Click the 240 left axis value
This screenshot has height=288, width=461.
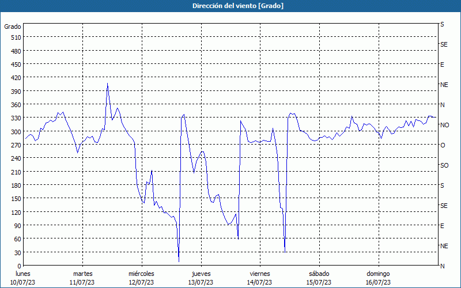pyautogui.click(x=16, y=158)
